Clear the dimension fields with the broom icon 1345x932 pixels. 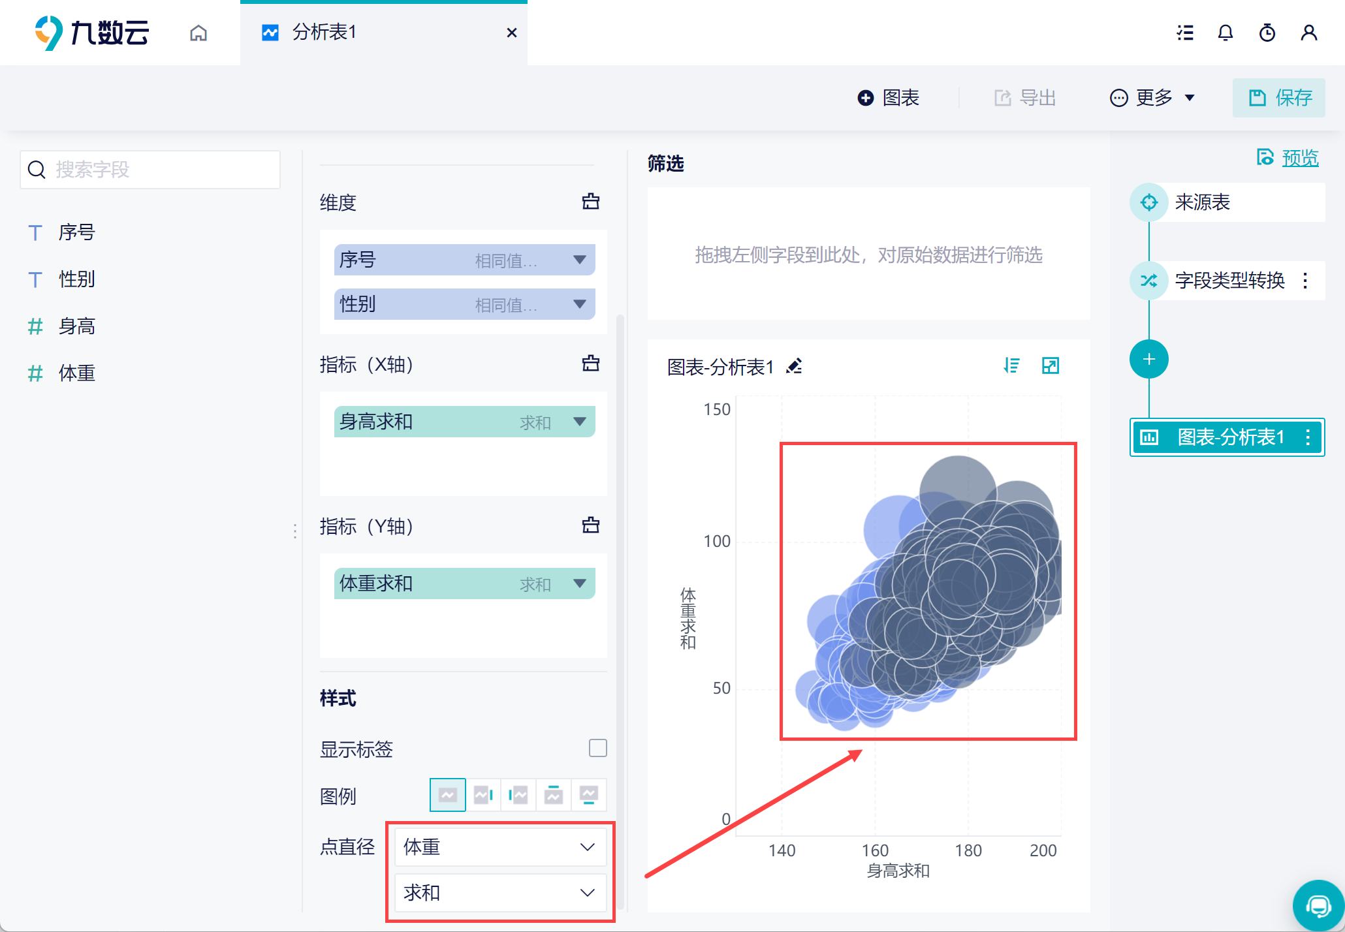click(590, 202)
